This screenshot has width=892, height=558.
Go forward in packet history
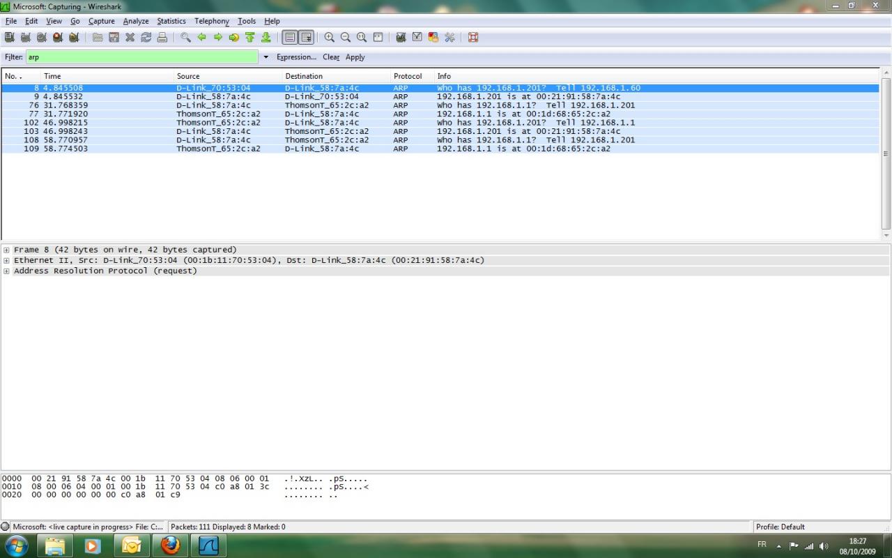point(217,37)
